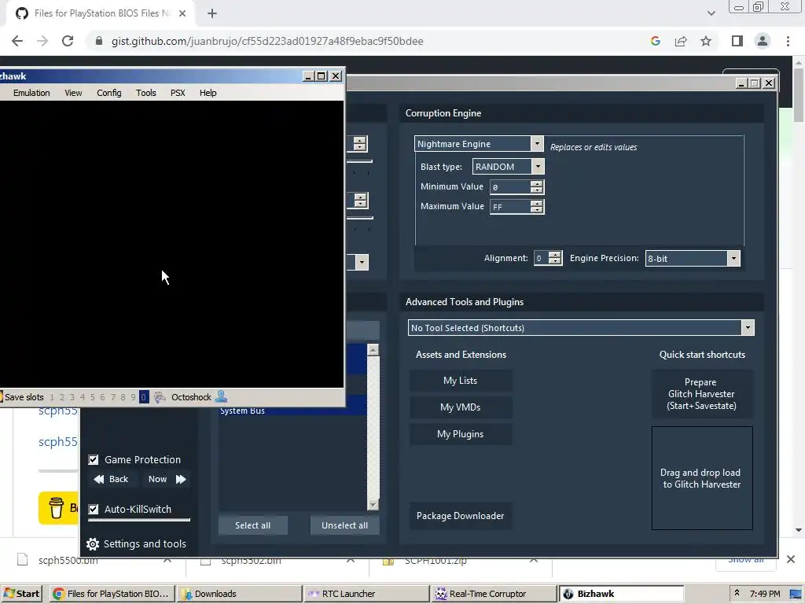This screenshot has height=604, width=805.
Task: Close the GitHub gist browser tab
Action: pos(182,13)
